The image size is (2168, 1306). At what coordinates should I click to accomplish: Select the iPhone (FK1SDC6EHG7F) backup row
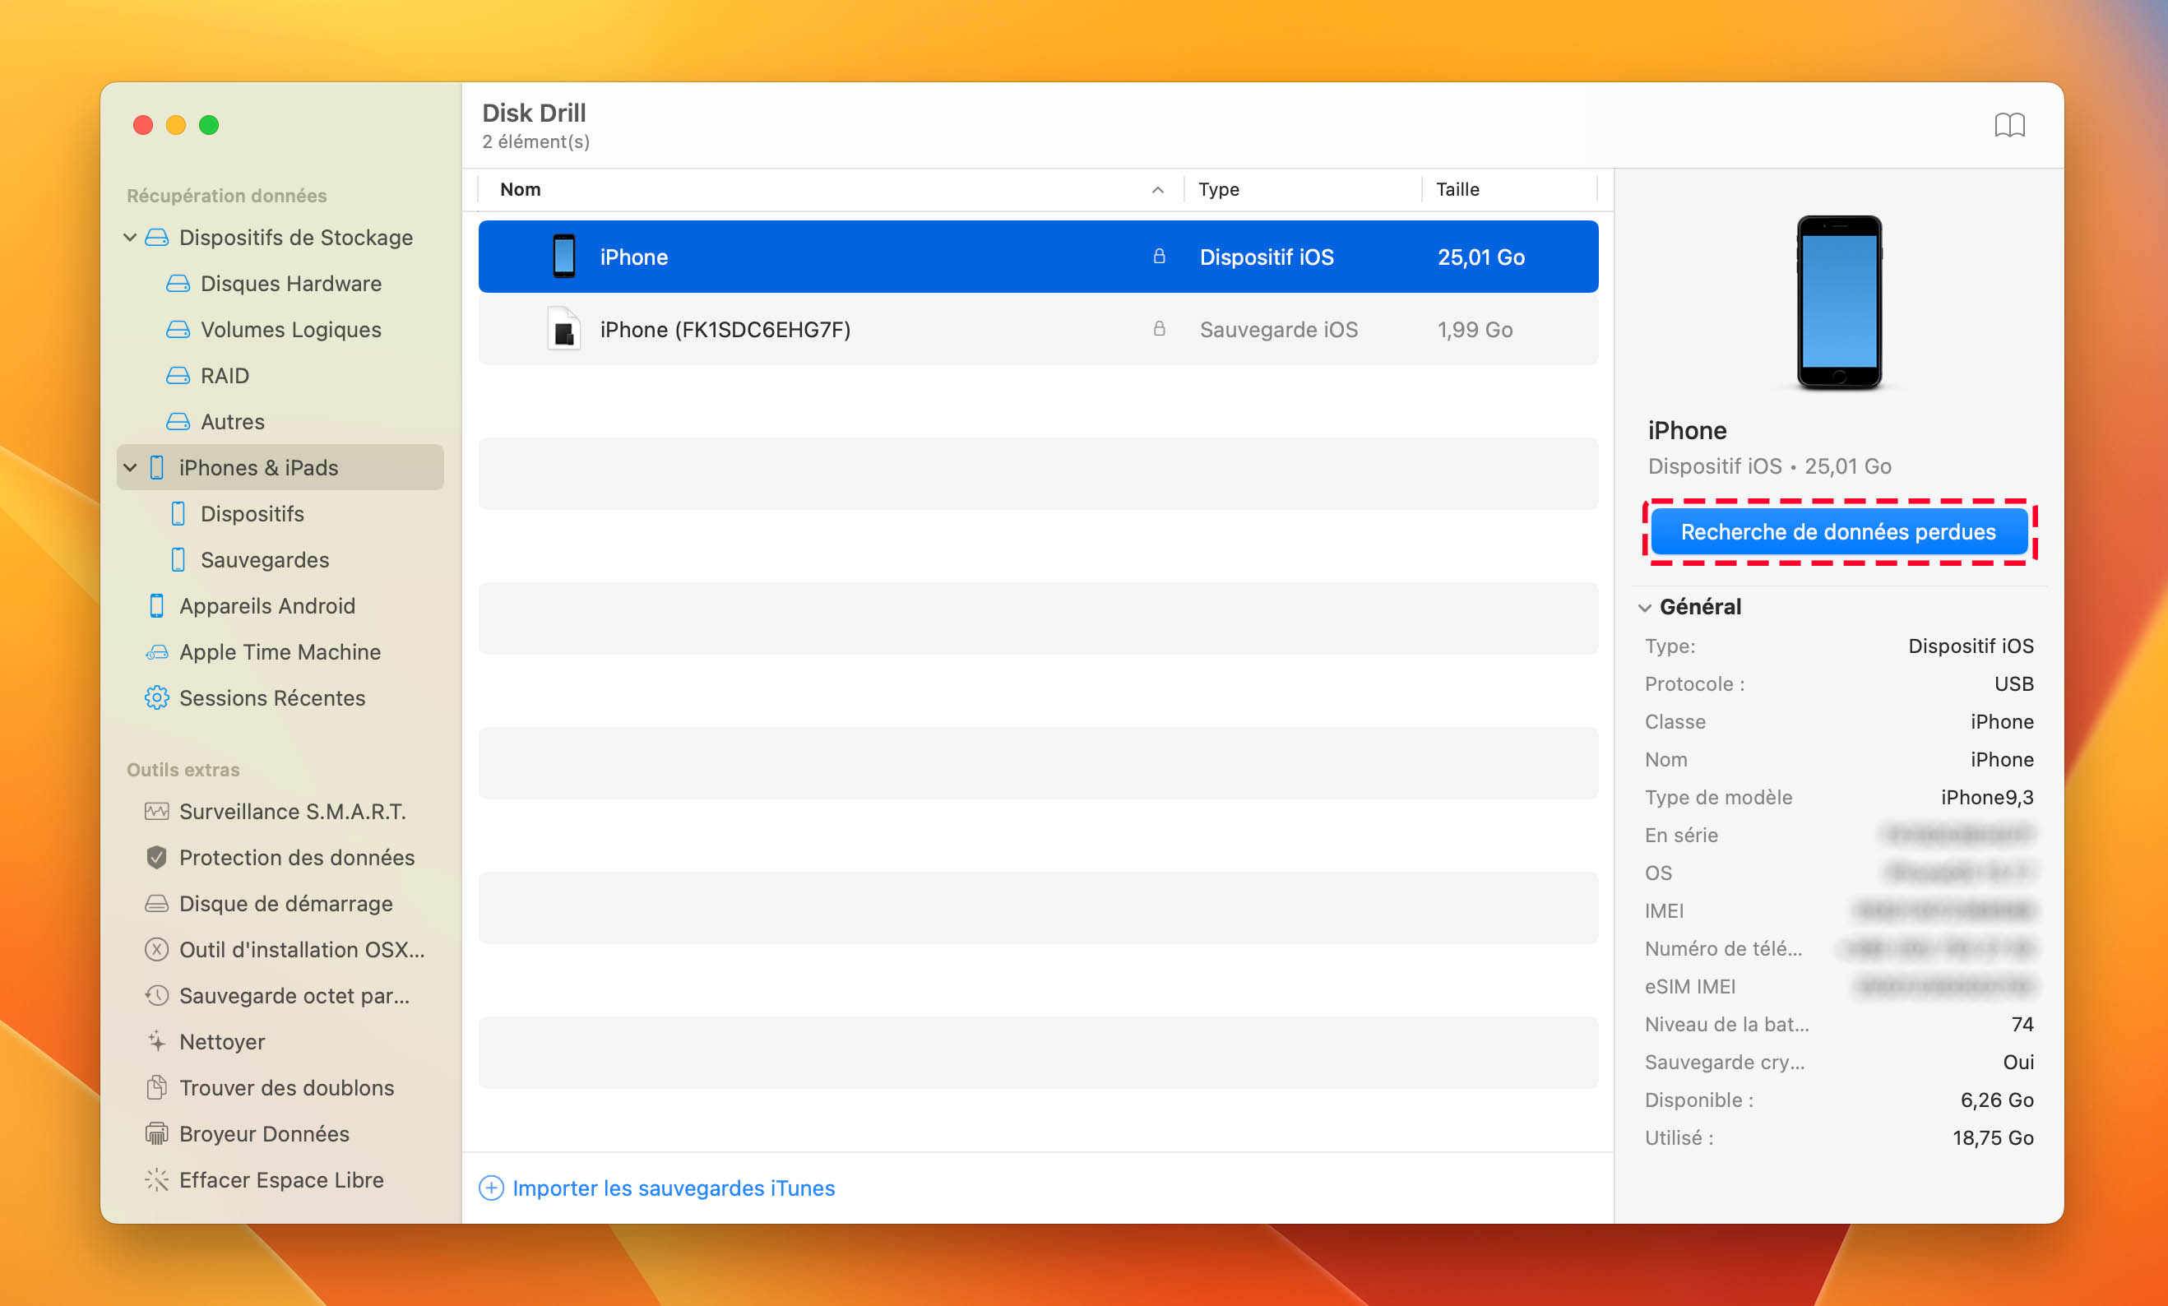click(x=1038, y=329)
